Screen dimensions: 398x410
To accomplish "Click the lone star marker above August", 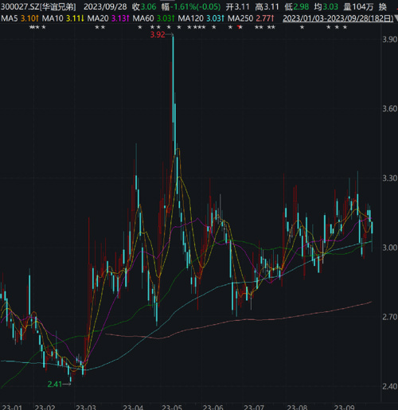I will 302,27.
